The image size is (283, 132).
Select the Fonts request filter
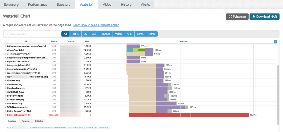point(140,34)
